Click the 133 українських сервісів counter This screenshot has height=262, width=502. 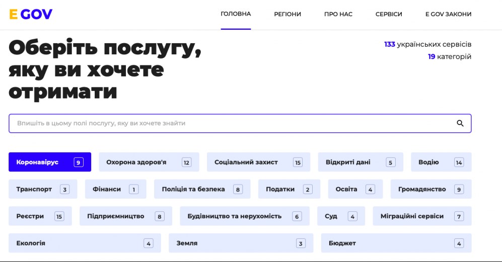pyautogui.click(x=427, y=44)
